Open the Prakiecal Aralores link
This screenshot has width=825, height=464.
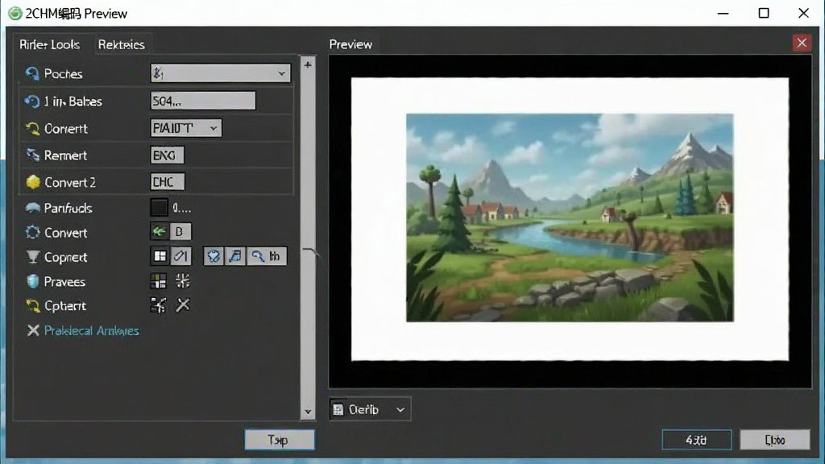click(92, 330)
